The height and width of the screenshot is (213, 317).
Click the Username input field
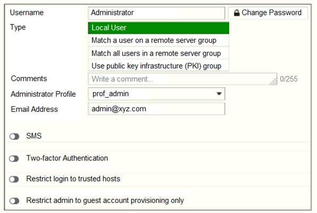point(157,13)
